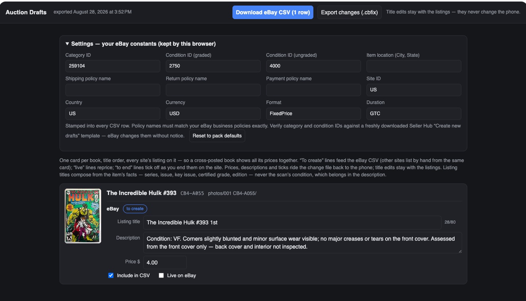Collapse the Settings disclosure triangle
The image size is (526, 301).
click(x=67, y=44)
